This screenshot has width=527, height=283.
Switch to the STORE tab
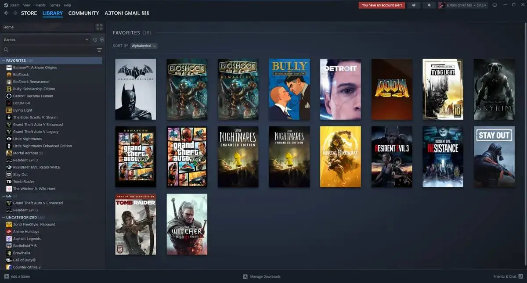click(x=29, y=13)
